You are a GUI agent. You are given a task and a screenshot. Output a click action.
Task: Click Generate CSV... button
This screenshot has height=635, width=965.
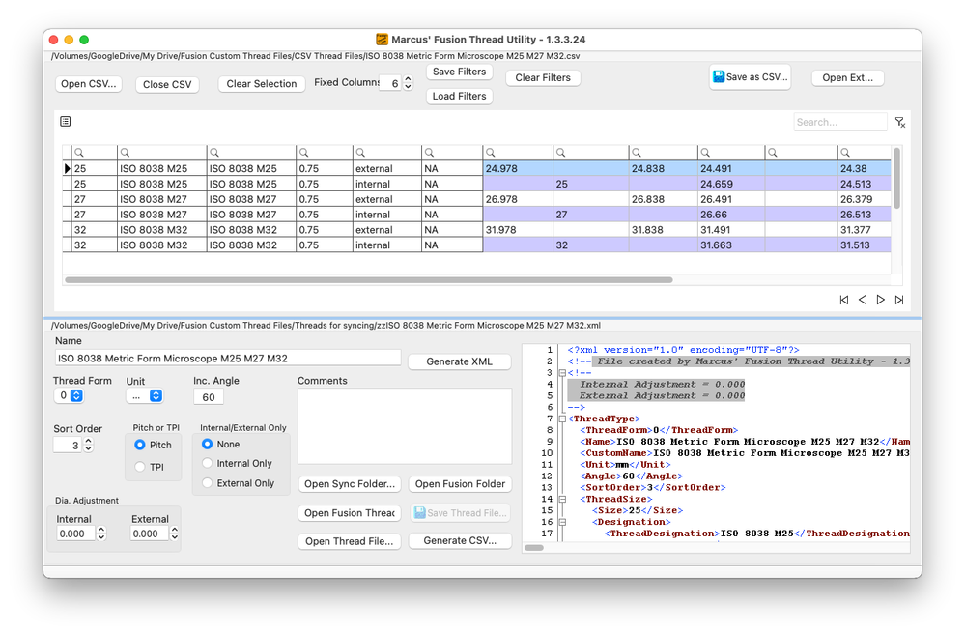[x=460, y=541]
